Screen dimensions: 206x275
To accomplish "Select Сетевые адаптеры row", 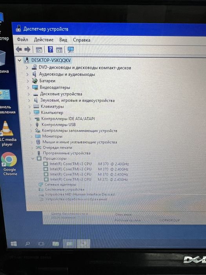I will (60, 185).
